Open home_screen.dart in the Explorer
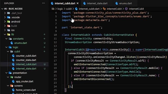The width and height of the screenshot is (168, 94). coord(26,90)
